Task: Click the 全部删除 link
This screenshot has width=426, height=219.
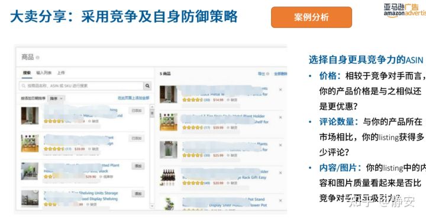Action: tap(280, 74)
